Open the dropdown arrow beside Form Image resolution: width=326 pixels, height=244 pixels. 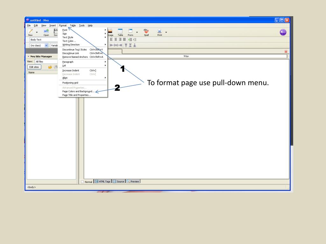click(137, 32)
